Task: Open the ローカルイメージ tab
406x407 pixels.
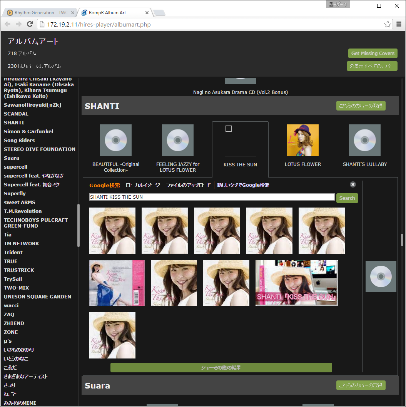Action: pos(143,185)
